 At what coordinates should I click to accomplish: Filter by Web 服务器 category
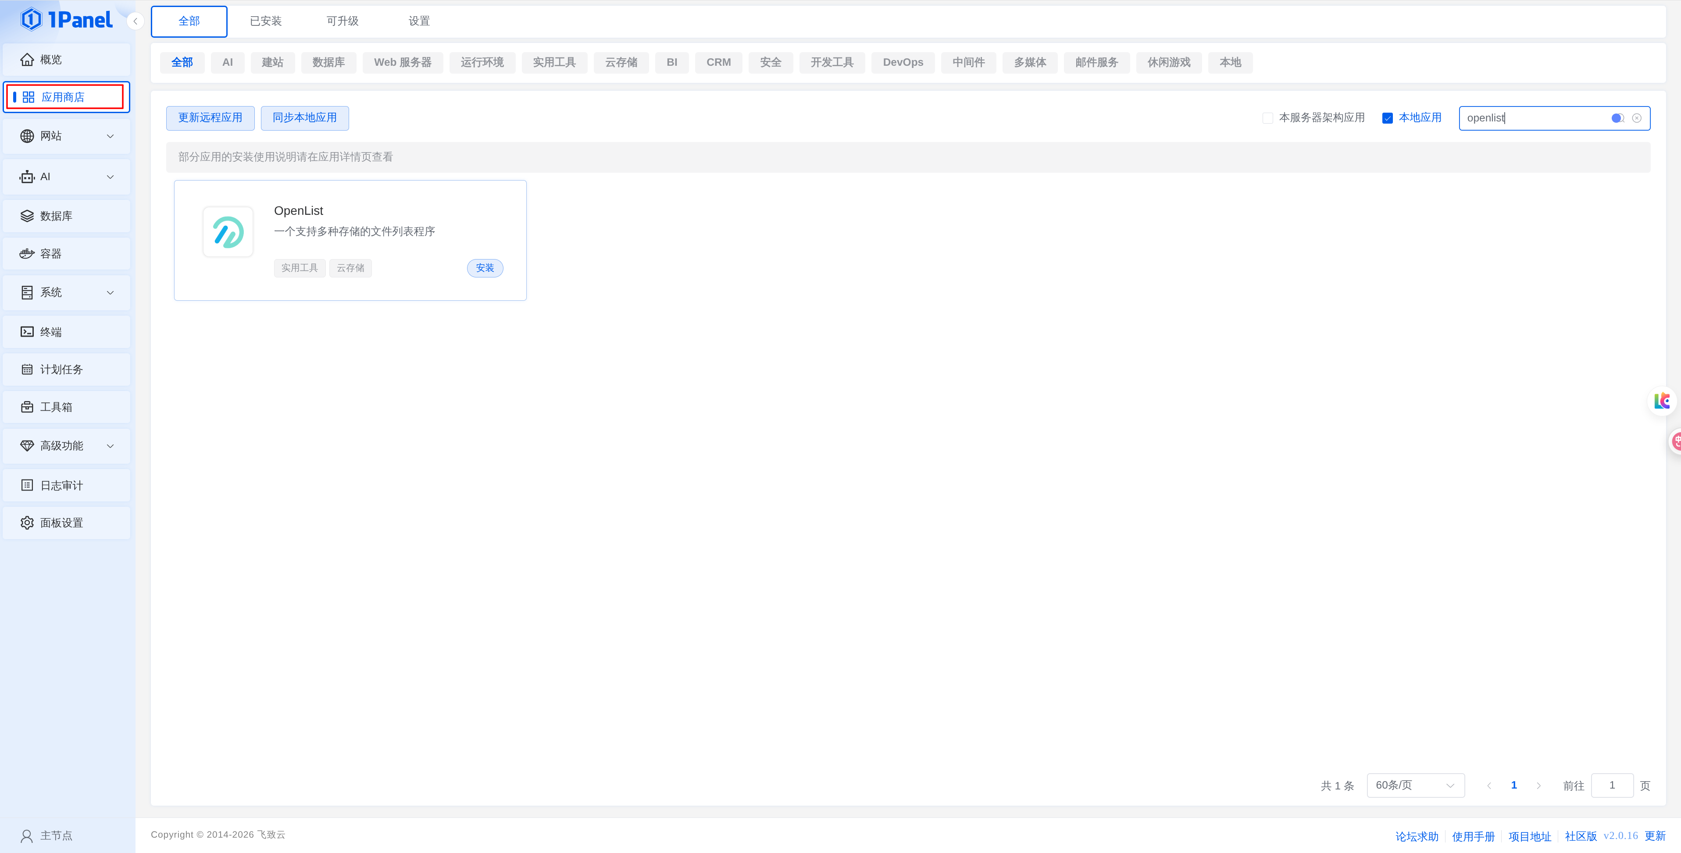[x=403, y=63]
